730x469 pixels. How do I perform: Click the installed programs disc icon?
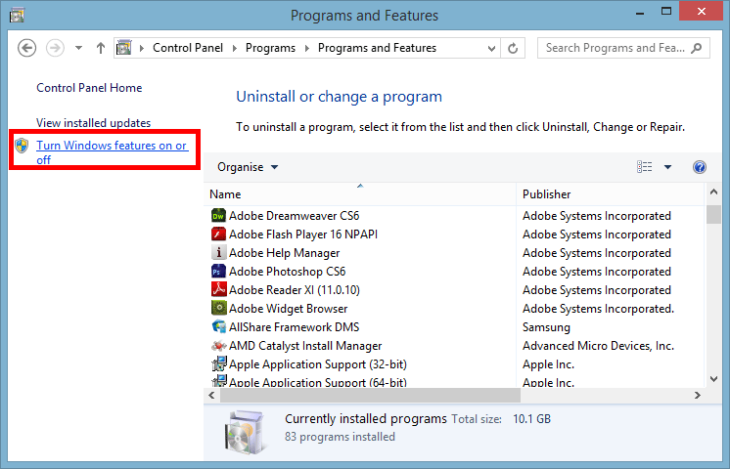pyautogui.click(x=246, y=432)
